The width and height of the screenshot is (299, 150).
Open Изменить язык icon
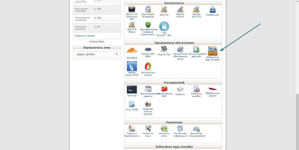pos(148,129)
